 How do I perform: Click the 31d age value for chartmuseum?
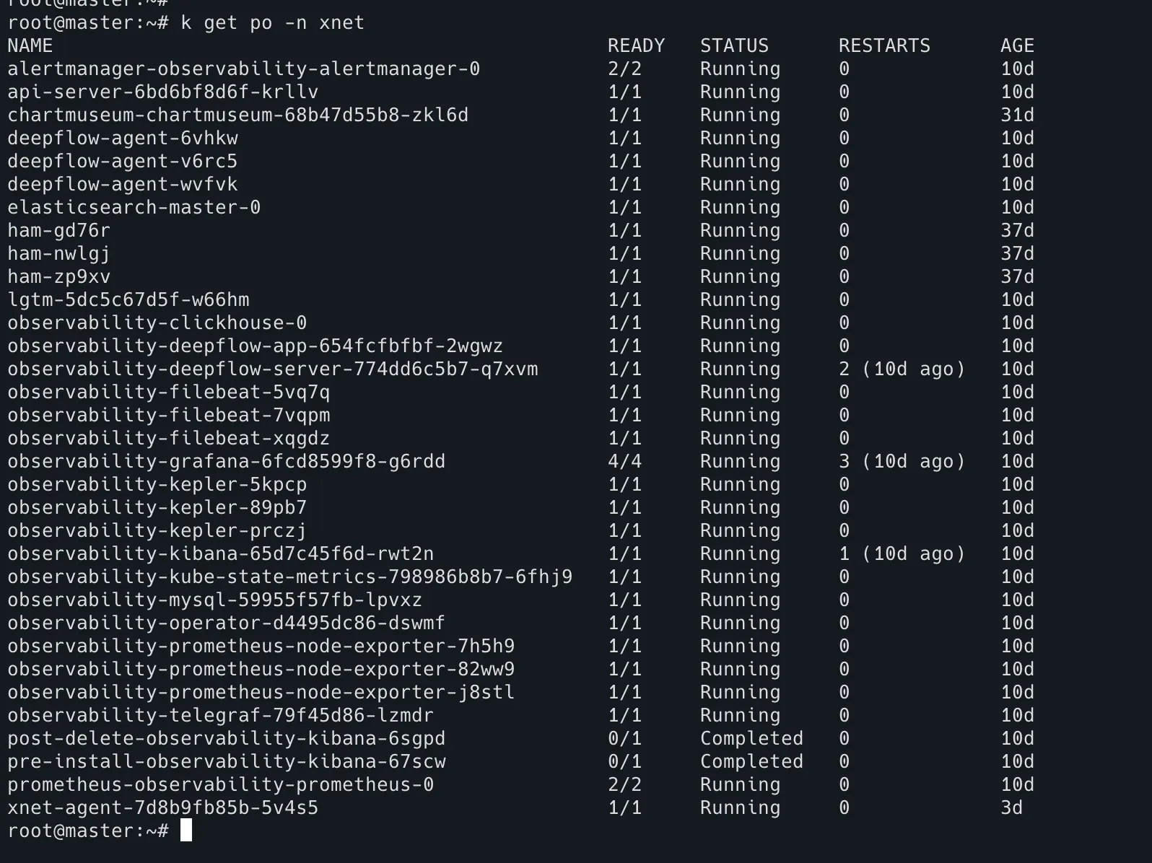click(1017, 115)
